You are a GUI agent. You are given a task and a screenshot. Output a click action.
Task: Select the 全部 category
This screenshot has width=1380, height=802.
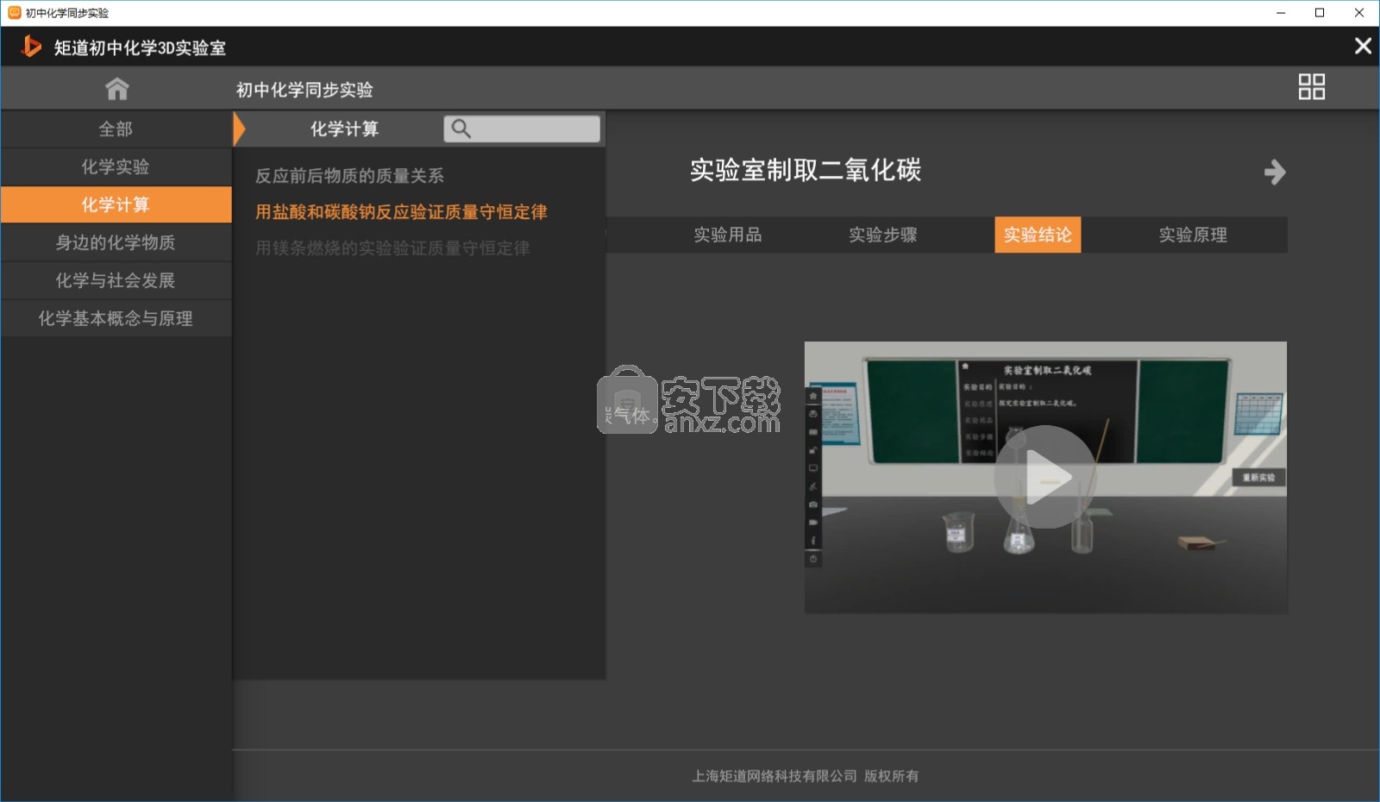tap(116, 129)
